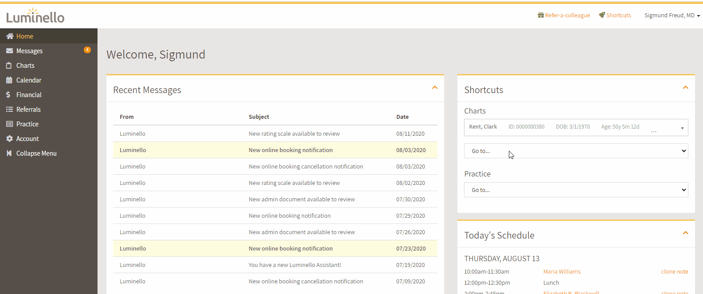The image size is (703, 294).
Task: Open the 08/11/2020 New rating scale message
Action: pos(275,133)
